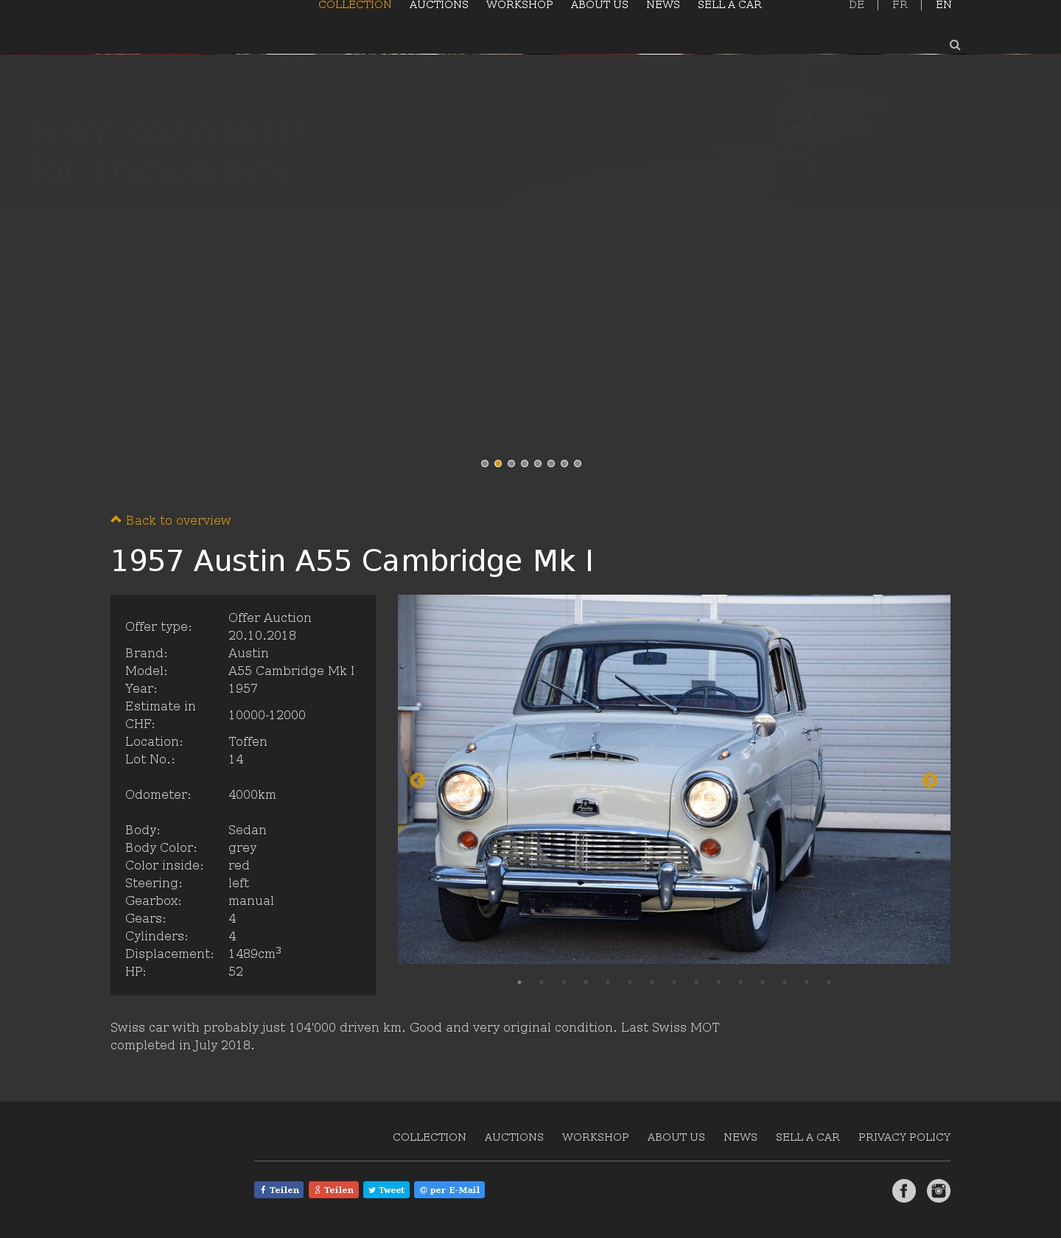Open the search magnifier icon
The width and height of the screenshot is (1061, 1238).
(955, 45)
